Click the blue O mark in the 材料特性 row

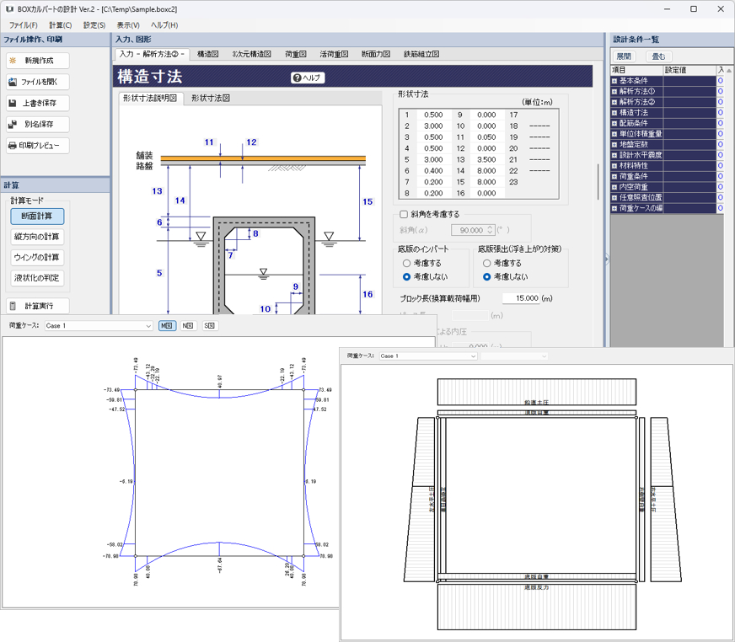pos(721,165)
